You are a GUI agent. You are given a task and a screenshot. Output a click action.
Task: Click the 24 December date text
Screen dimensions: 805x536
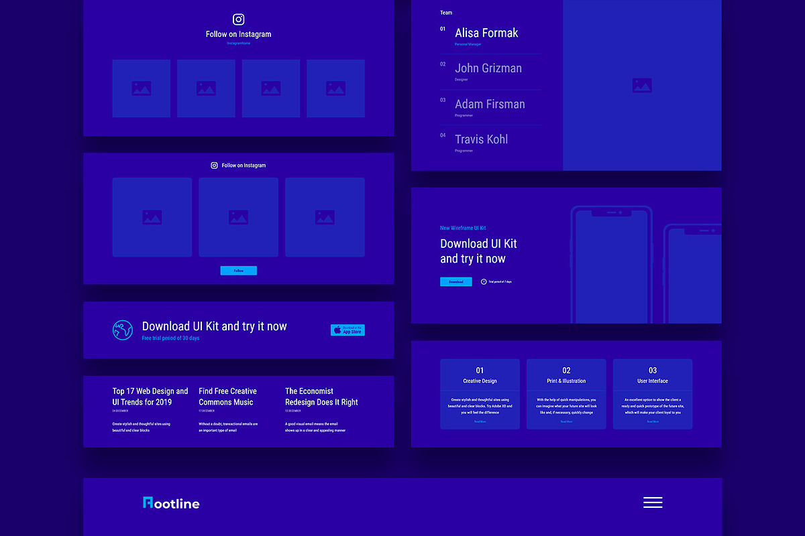click(120, 411)
